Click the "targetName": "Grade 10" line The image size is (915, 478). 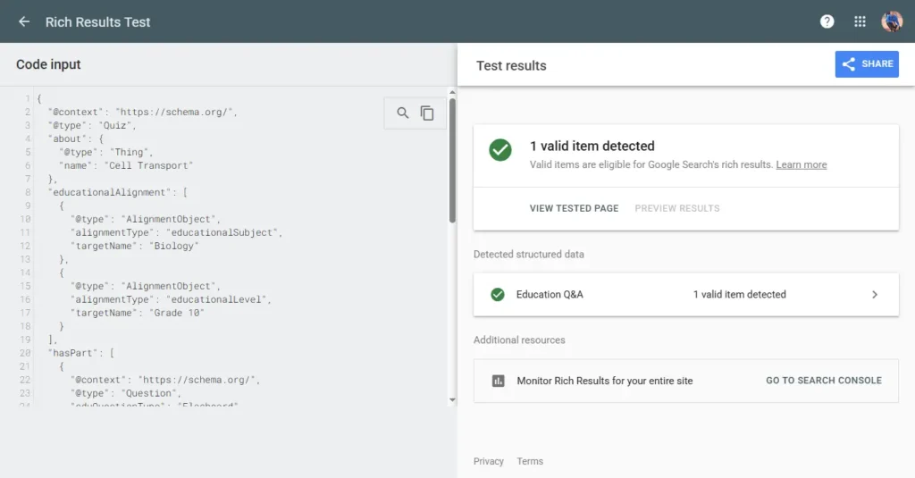137,314
